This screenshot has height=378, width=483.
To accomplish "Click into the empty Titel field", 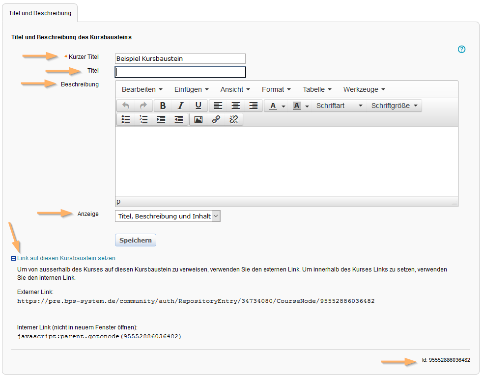I will (180, 72).
